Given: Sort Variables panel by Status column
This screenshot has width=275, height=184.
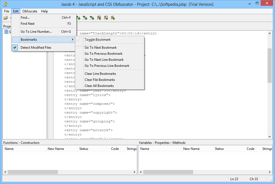Looking at the screenshot, I should point(226,149).
